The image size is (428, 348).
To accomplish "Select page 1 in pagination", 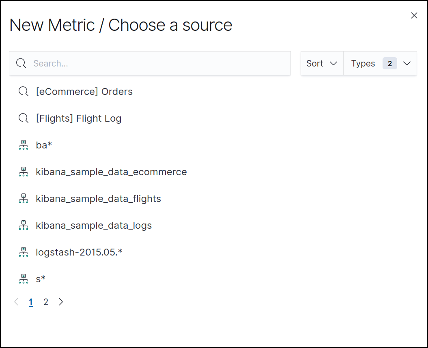I will click(31, 302).
